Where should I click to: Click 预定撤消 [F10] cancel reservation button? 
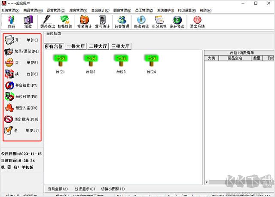pos(21,119)
